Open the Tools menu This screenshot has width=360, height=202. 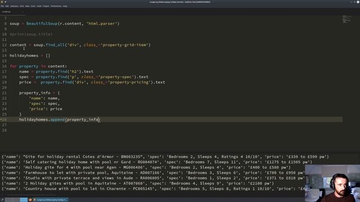click(39, 6)
